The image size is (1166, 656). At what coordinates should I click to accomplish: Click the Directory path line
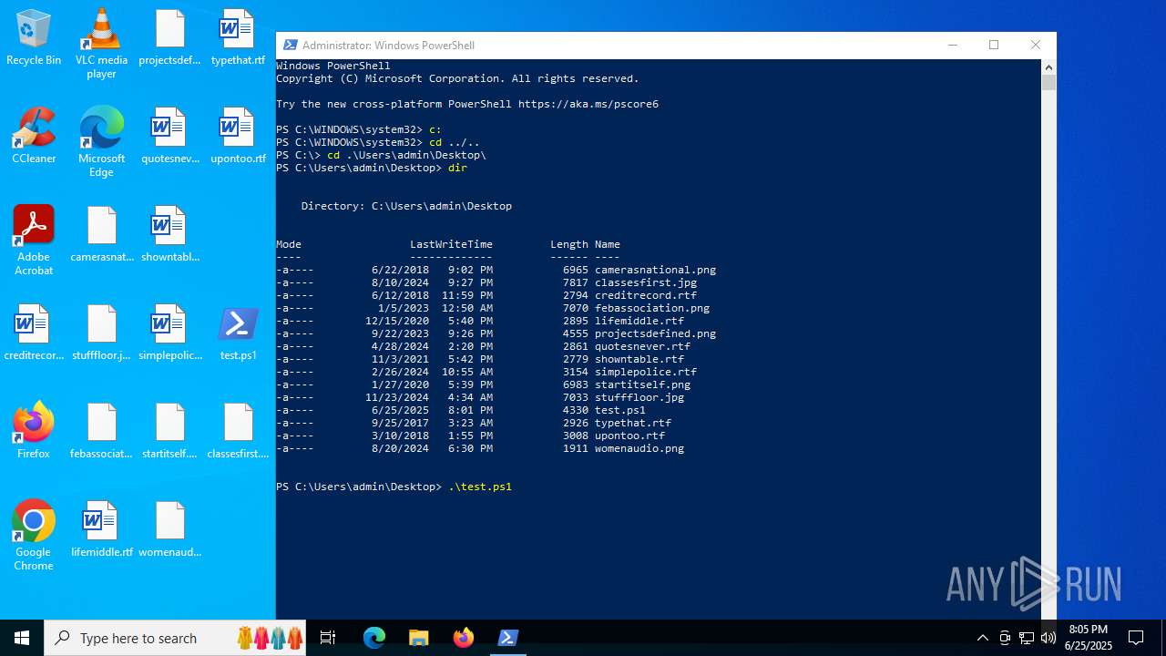point(406,206)
